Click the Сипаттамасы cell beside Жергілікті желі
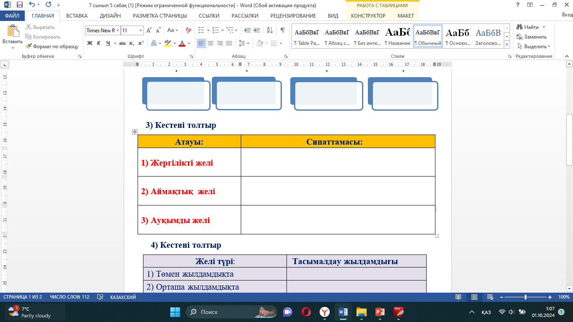 (x=338, y=162)
